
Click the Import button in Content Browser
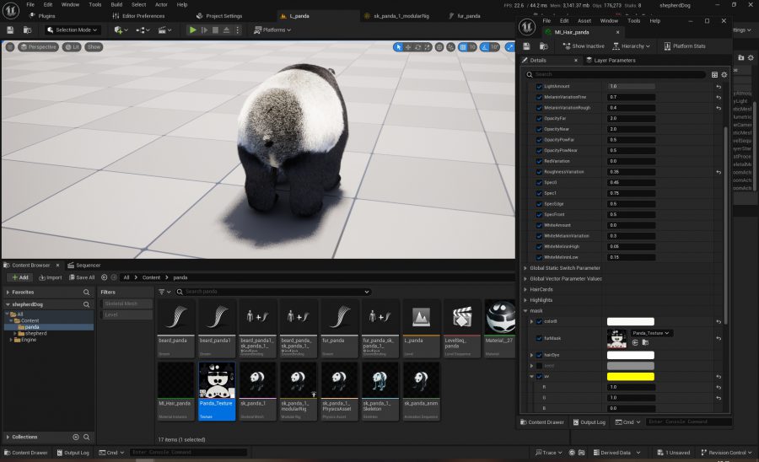coord(51,277)
